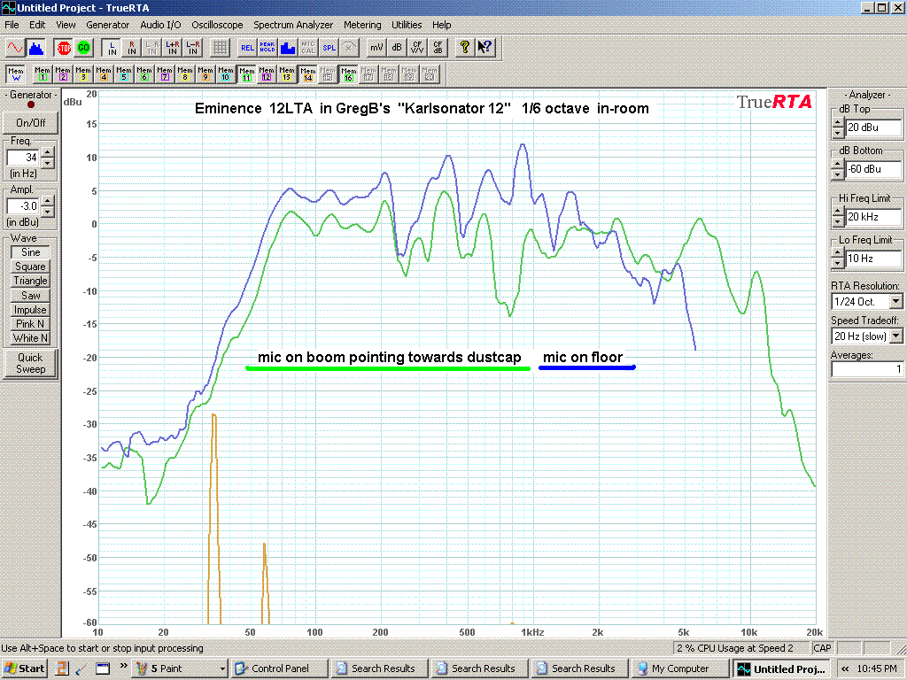Open the Audio I/O menu

click(161, 25)
